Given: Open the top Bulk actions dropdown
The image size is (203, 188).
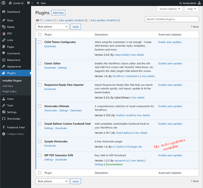Looking at the screenshot, I should click(52, 27).
